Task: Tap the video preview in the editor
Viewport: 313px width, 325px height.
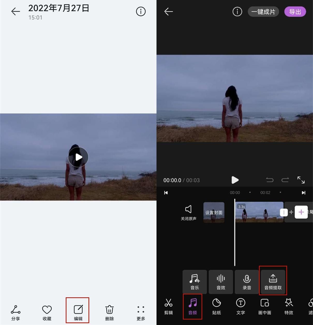Action: pyautogui.click(x=235, y=98)
